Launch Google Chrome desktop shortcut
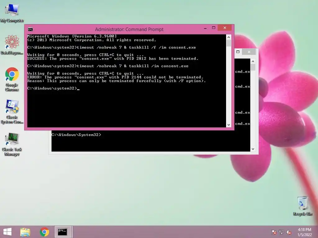The width and height of the screenshot is (318, 238). pyautogui.click(x=12, y=79)
